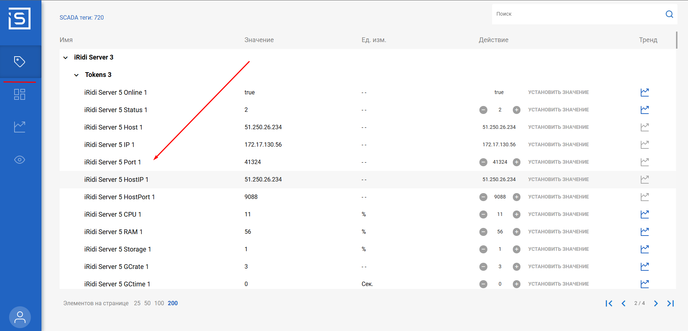Jump to the first page

point(609,303)
